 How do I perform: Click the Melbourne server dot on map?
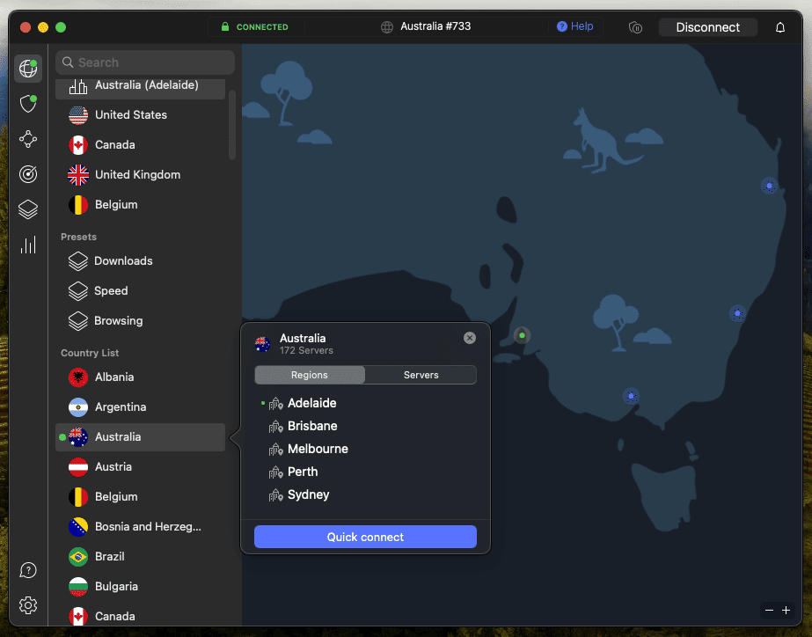point(631,396)
